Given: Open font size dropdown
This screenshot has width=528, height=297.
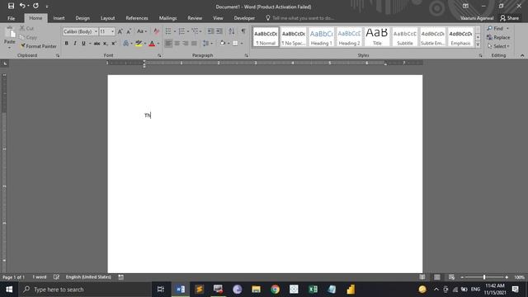Looking at the screenshot, I should point(112,31).
